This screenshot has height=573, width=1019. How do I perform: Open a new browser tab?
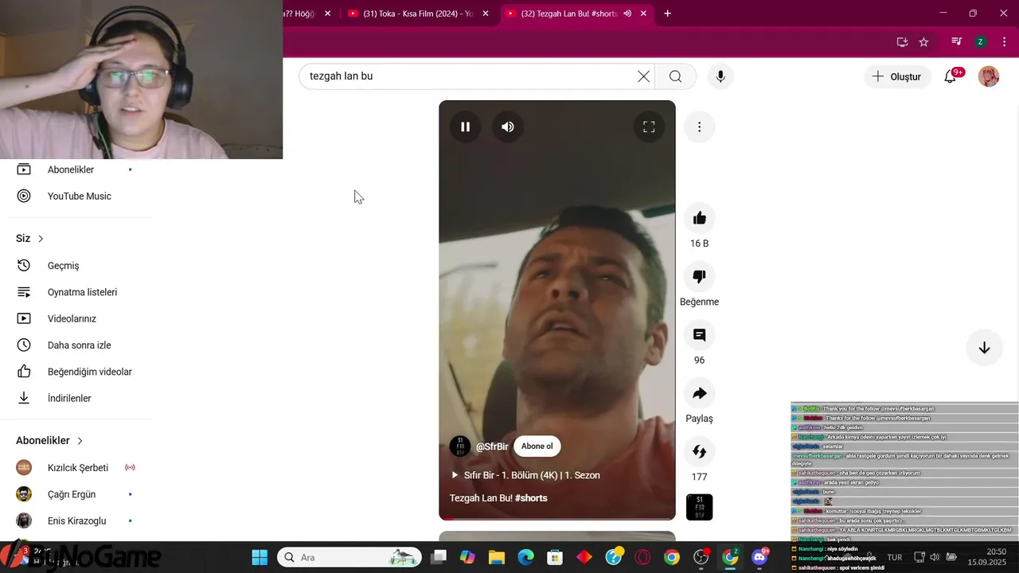click(667, 14)
